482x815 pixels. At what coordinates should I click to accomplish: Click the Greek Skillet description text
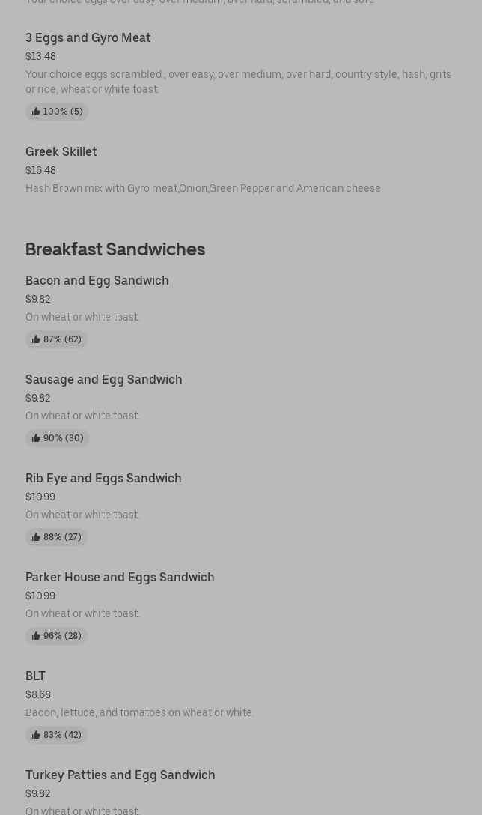point(203,189)
